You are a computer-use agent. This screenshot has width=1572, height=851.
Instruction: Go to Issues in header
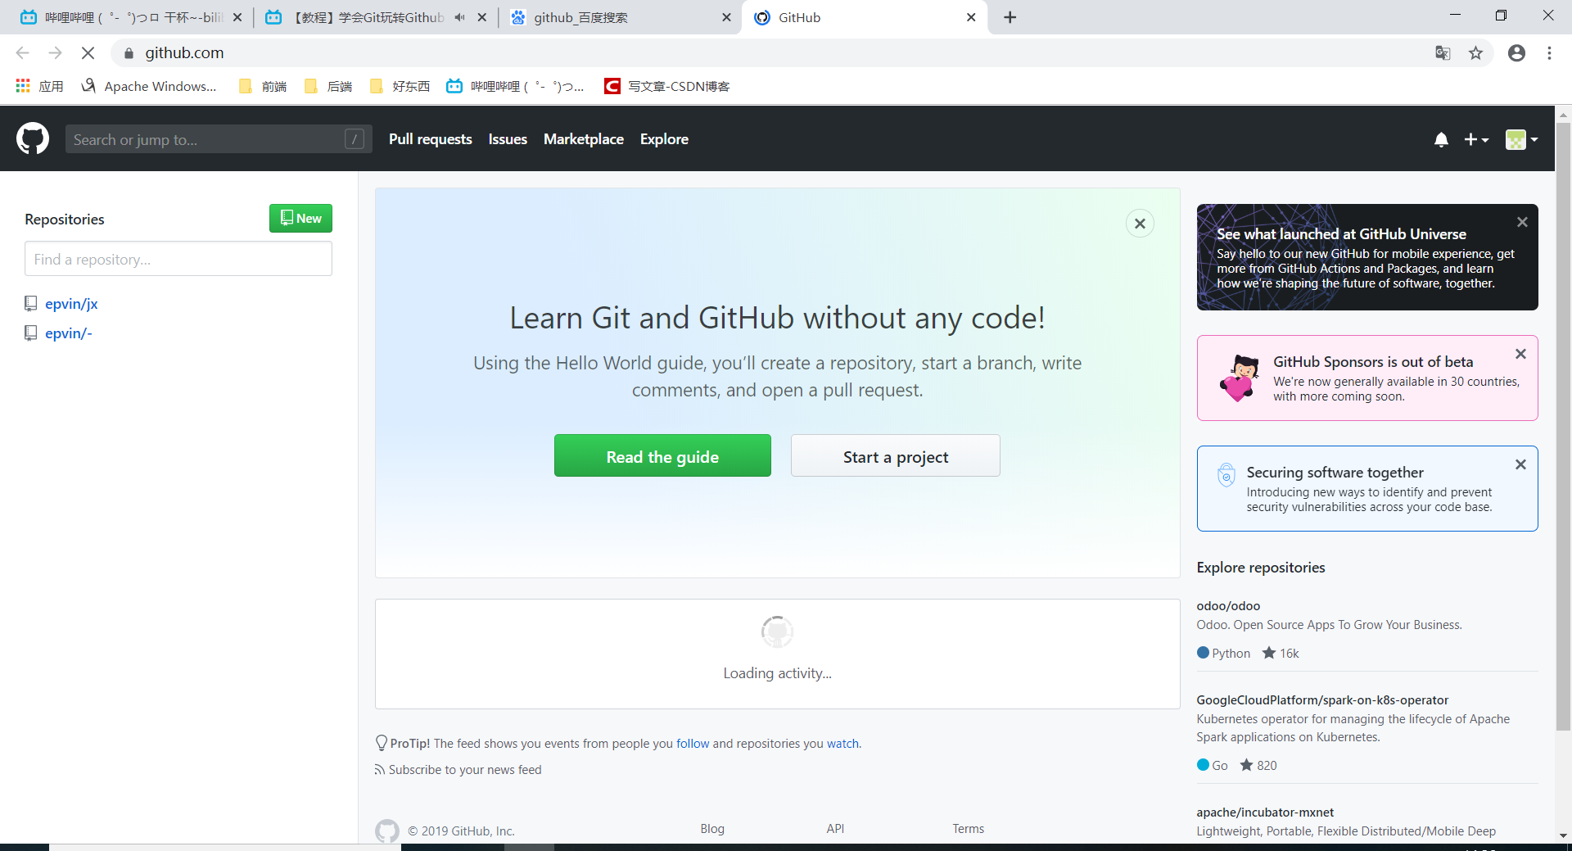508,139
